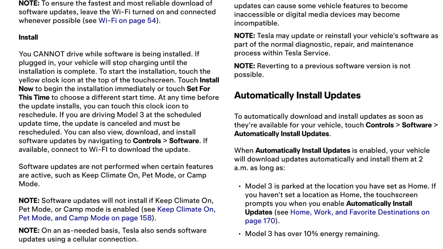Click 'On an as-needed basis' cellular note
443x249 pixels.
pos(113,235)
